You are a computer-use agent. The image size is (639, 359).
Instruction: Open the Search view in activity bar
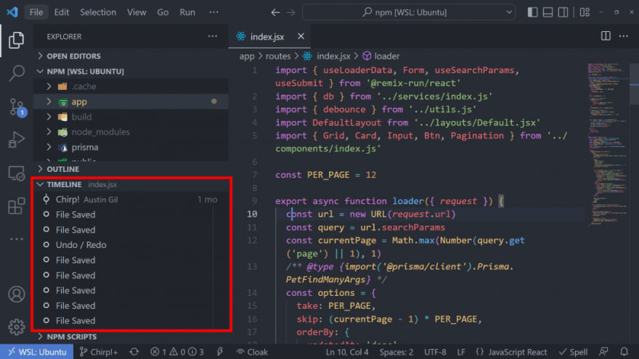click(16, 73)
